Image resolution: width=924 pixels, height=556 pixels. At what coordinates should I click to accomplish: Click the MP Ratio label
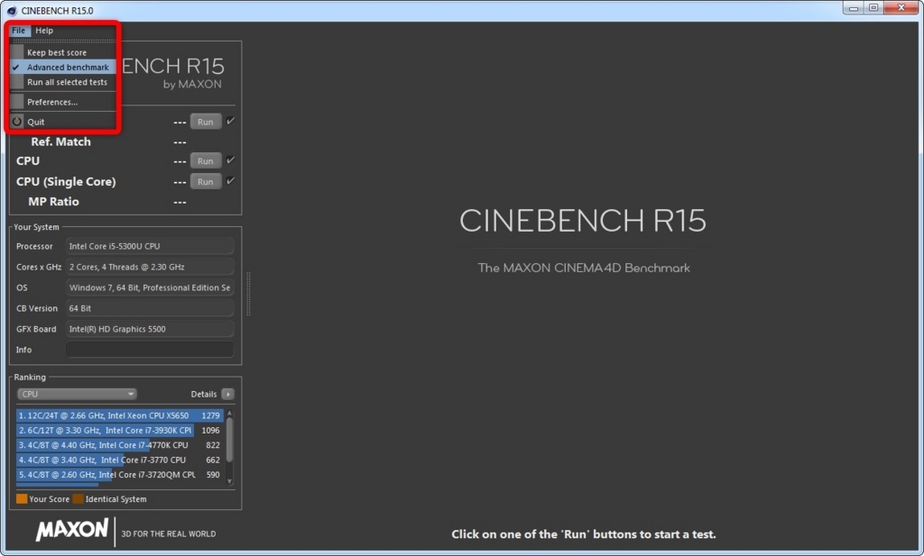point(53,201)
